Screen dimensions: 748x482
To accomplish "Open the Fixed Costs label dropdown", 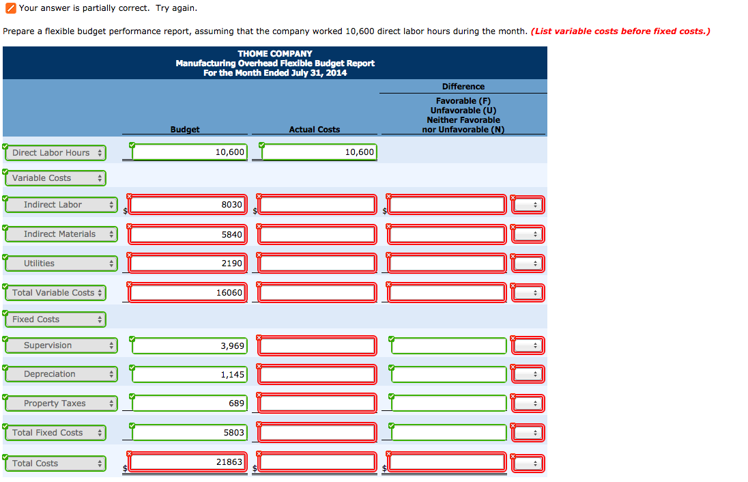I will 55,319.
